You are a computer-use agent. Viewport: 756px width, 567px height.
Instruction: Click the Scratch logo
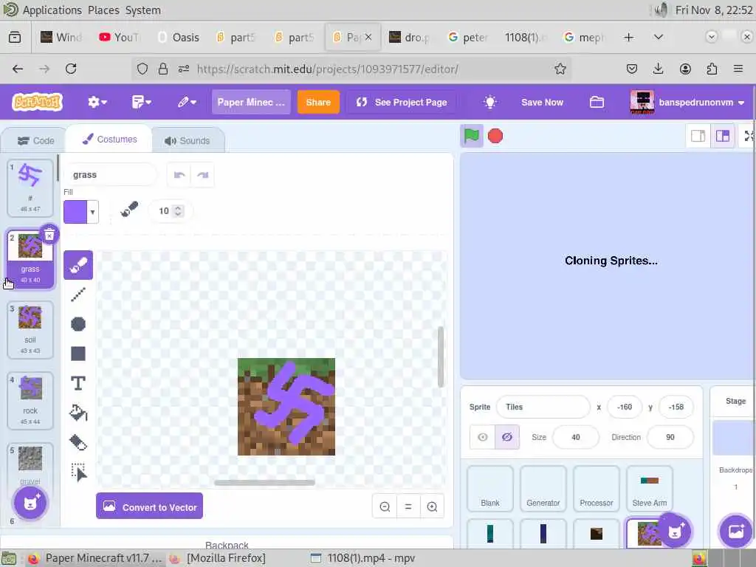click(x=38, y=102)
